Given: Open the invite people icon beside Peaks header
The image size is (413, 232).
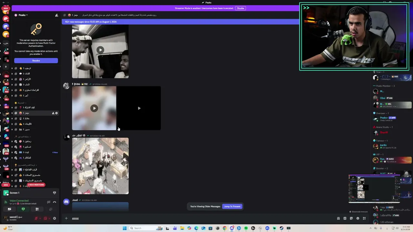Looking at the screenshot, I should pyautogui.click(x=57, y=15).
